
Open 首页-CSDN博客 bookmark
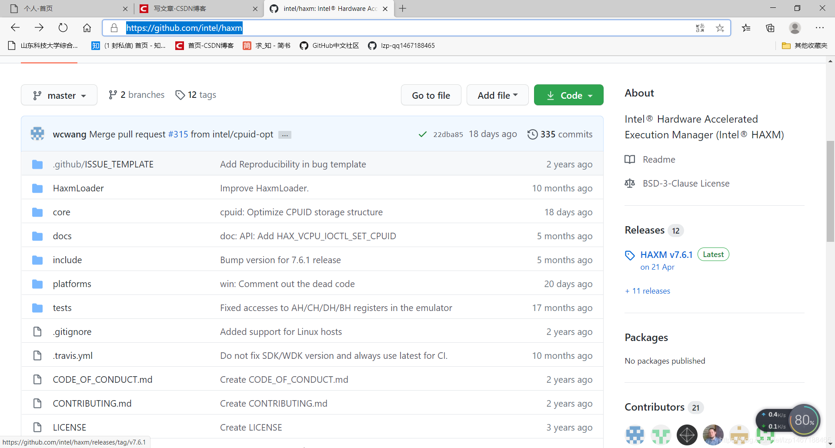point(205,46)
